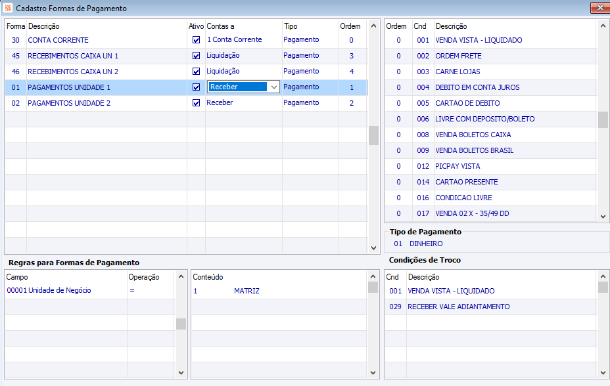The width and height of the screenshot is (610, 386).
Task: Select CARNE LOJAS condition
Action: point(457,72)
